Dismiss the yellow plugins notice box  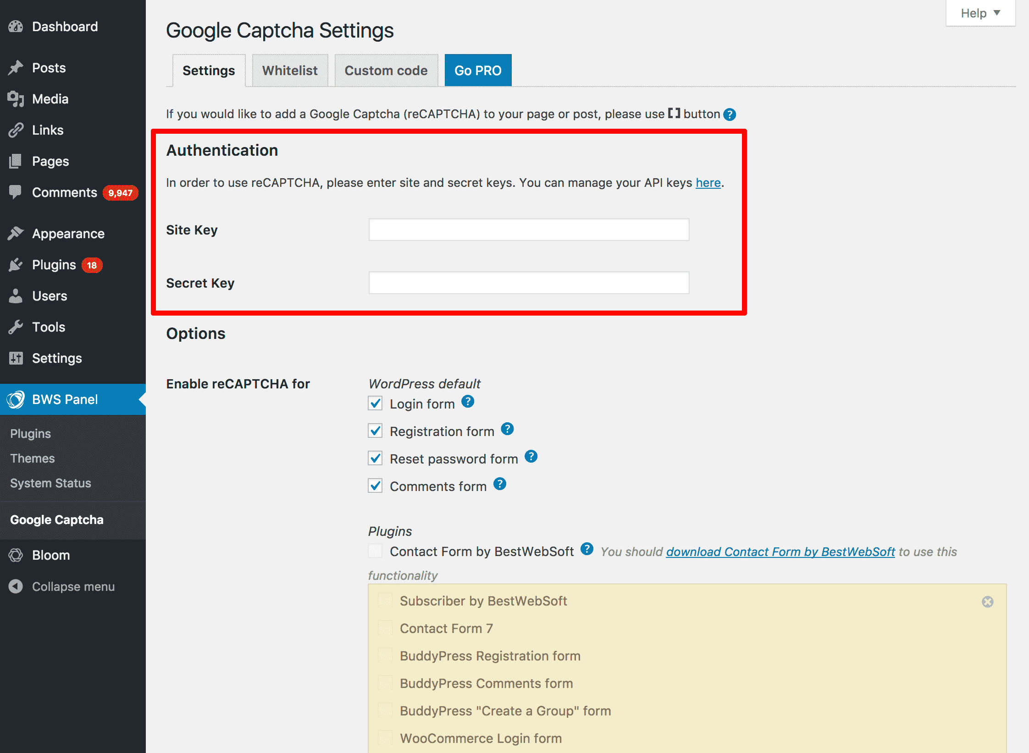(x=987, y=602)
